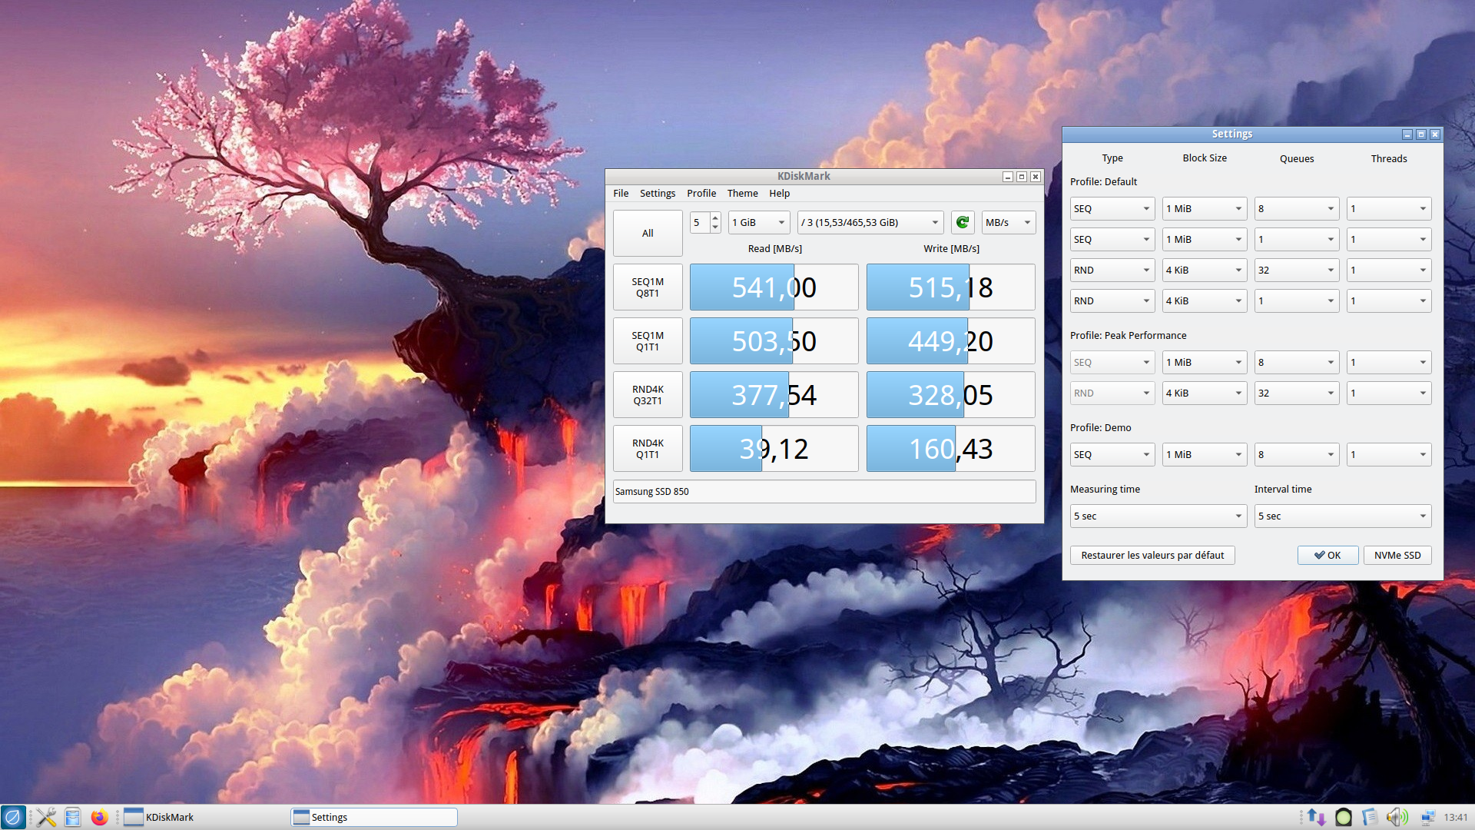Viewport: 1475px width, 830px height.
Task: Open Default profile fourth row 4 KiB dropdown
Action: (x=1205, y=300)
